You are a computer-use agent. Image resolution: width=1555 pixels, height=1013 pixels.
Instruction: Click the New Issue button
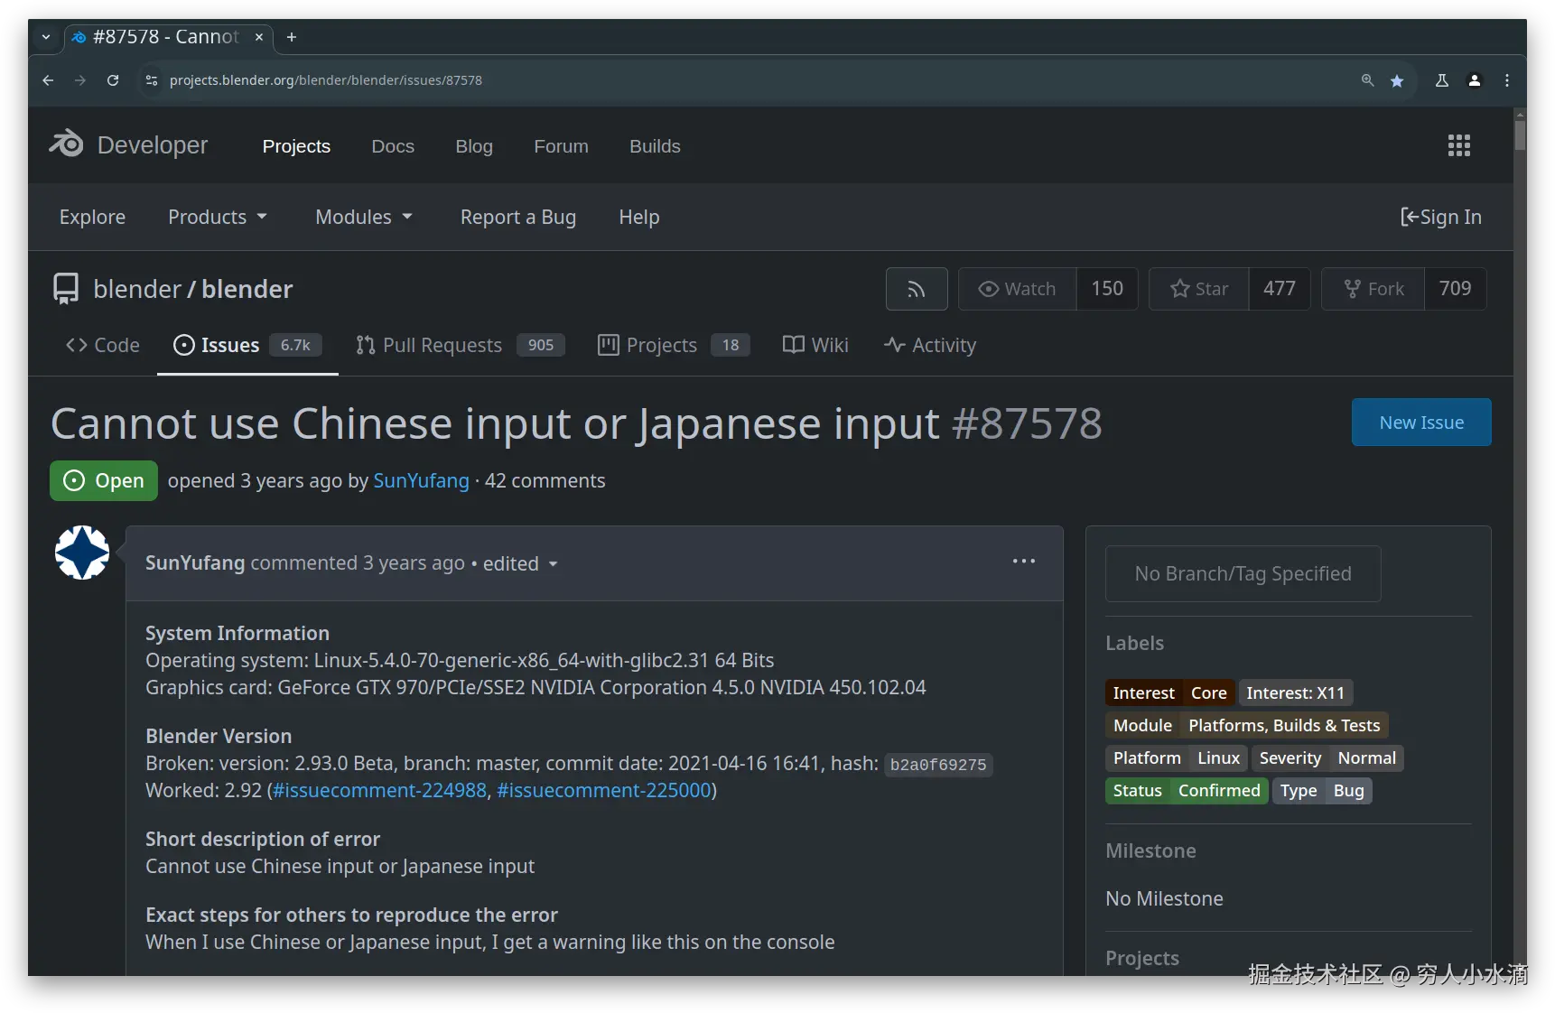[1421, 423]
